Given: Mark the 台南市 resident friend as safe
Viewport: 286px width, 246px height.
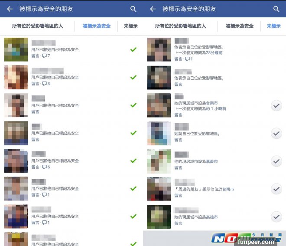Looking at the screenshot, I should click(276, 105).
